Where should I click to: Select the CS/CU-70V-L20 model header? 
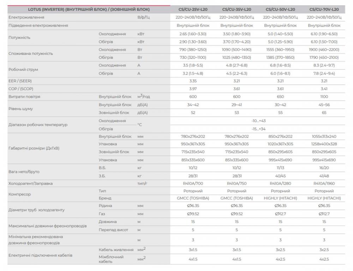[x=324, y=9]
